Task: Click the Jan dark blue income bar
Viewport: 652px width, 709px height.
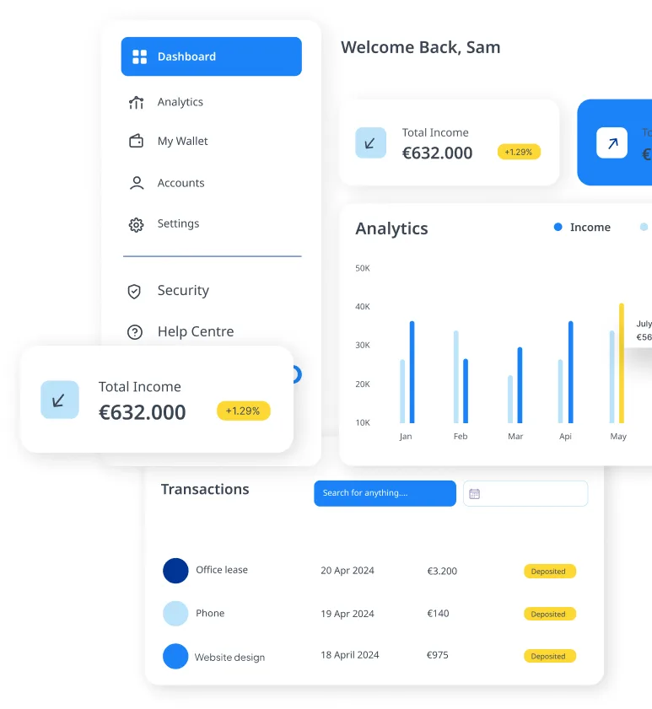Action: (412, 372)
